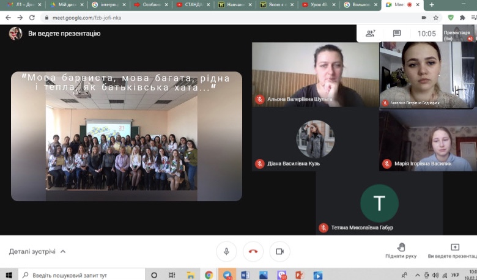
Task: Open Photos app from taskbar
Action: (x=263, y=275)
